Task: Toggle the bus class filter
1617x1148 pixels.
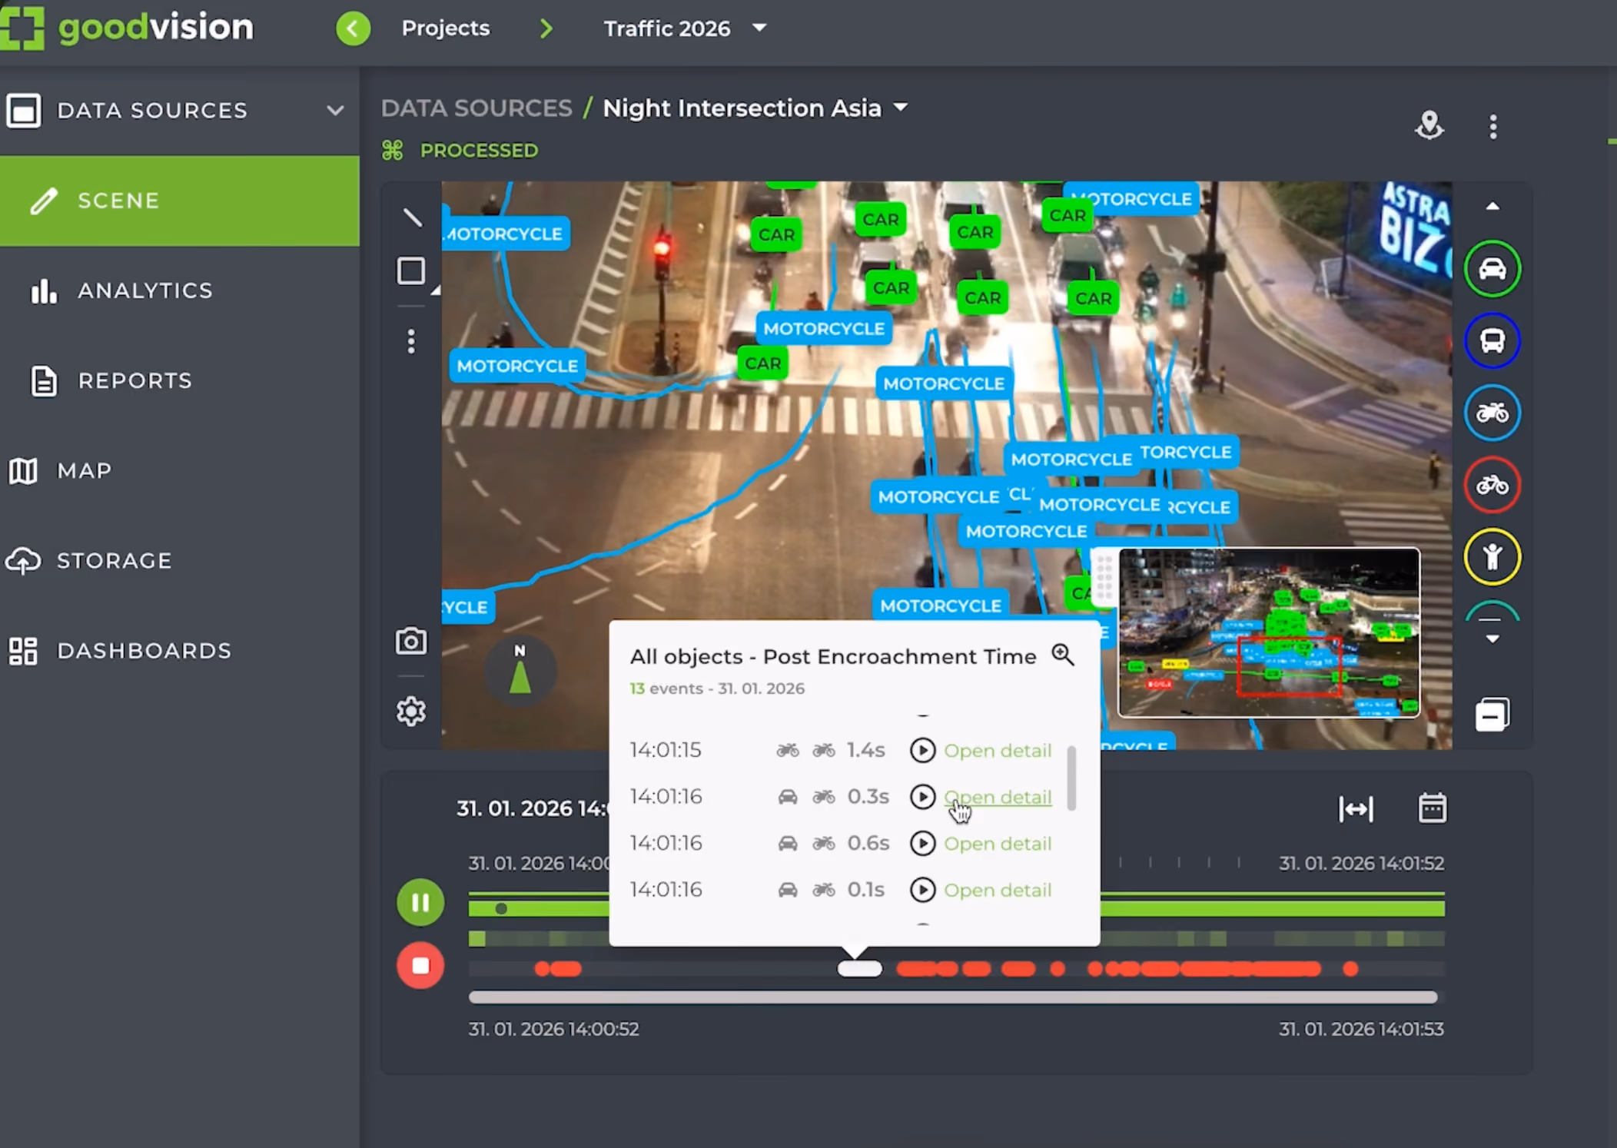Action: pyautogui.click(x=1492, y=340)
